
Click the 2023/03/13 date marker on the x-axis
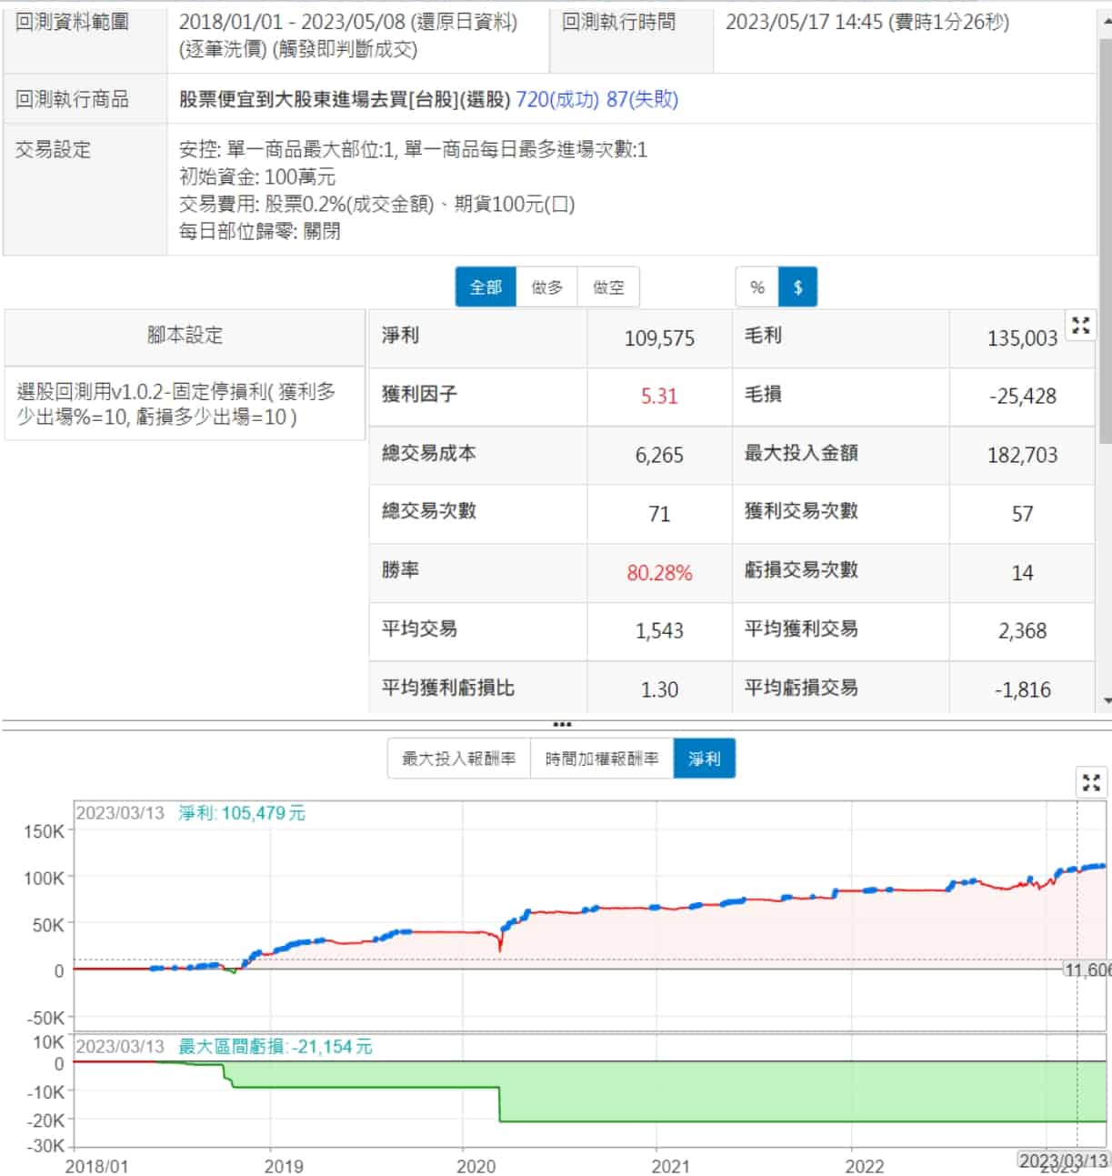(1063, 1160)
